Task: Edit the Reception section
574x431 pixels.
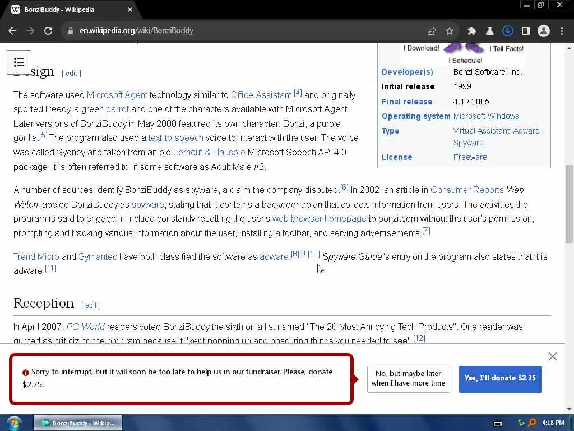Action: (x=91, y=305)
